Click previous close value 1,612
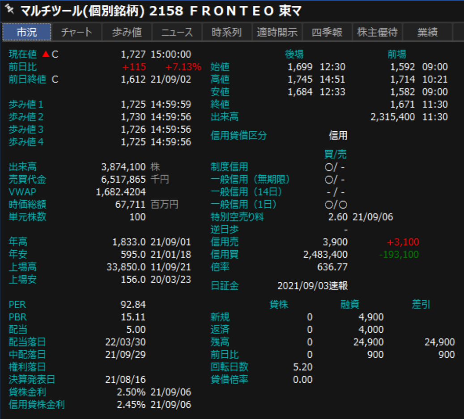The height and width of the screenshot is (419, 464). [x=133, y=79]
